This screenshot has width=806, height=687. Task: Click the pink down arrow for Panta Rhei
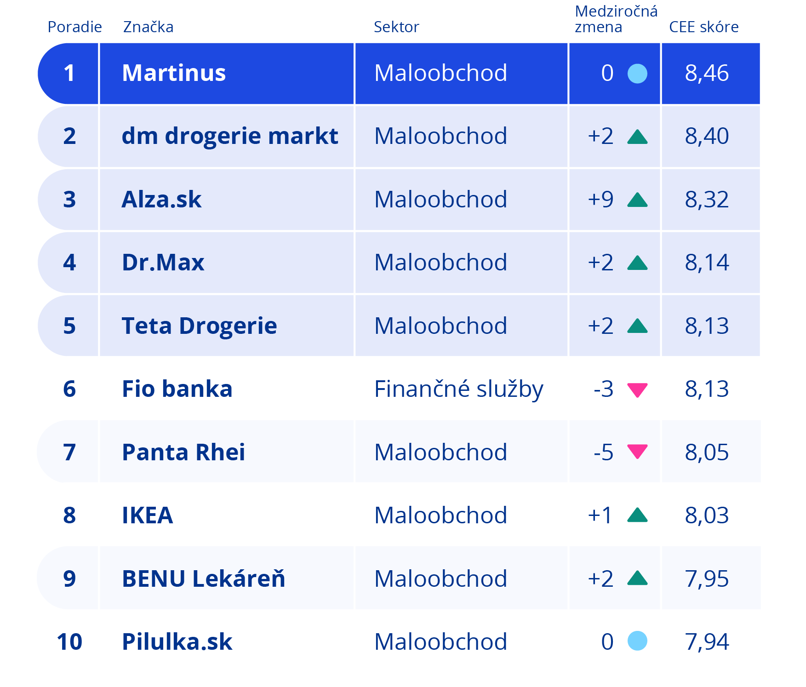click(637, 451)
